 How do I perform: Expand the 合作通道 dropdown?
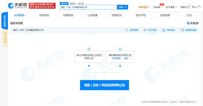point(171,7)
